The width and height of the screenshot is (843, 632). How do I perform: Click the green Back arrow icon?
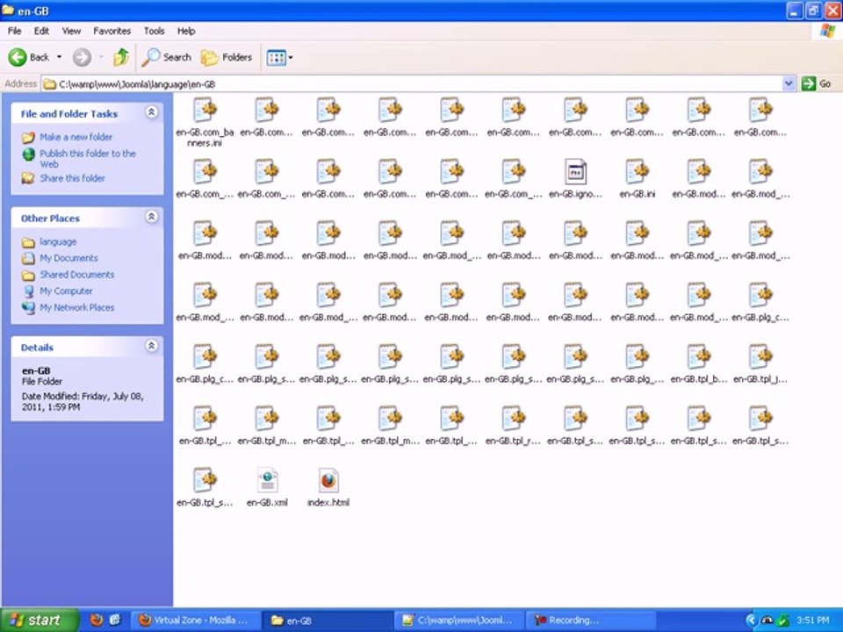click(x=18, y=57)
